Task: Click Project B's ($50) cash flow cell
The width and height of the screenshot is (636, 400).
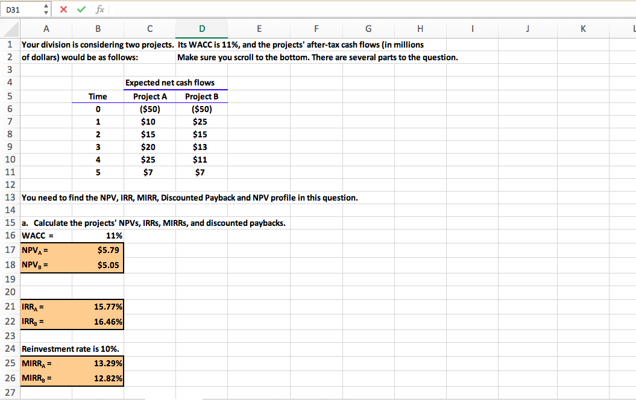Action: point(201,108)
